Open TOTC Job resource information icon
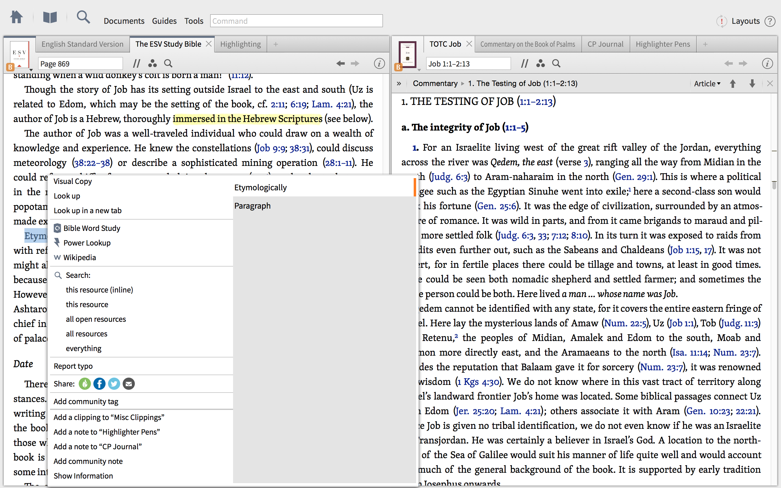This screenshot has height=488, width=781. coord(767,63)
